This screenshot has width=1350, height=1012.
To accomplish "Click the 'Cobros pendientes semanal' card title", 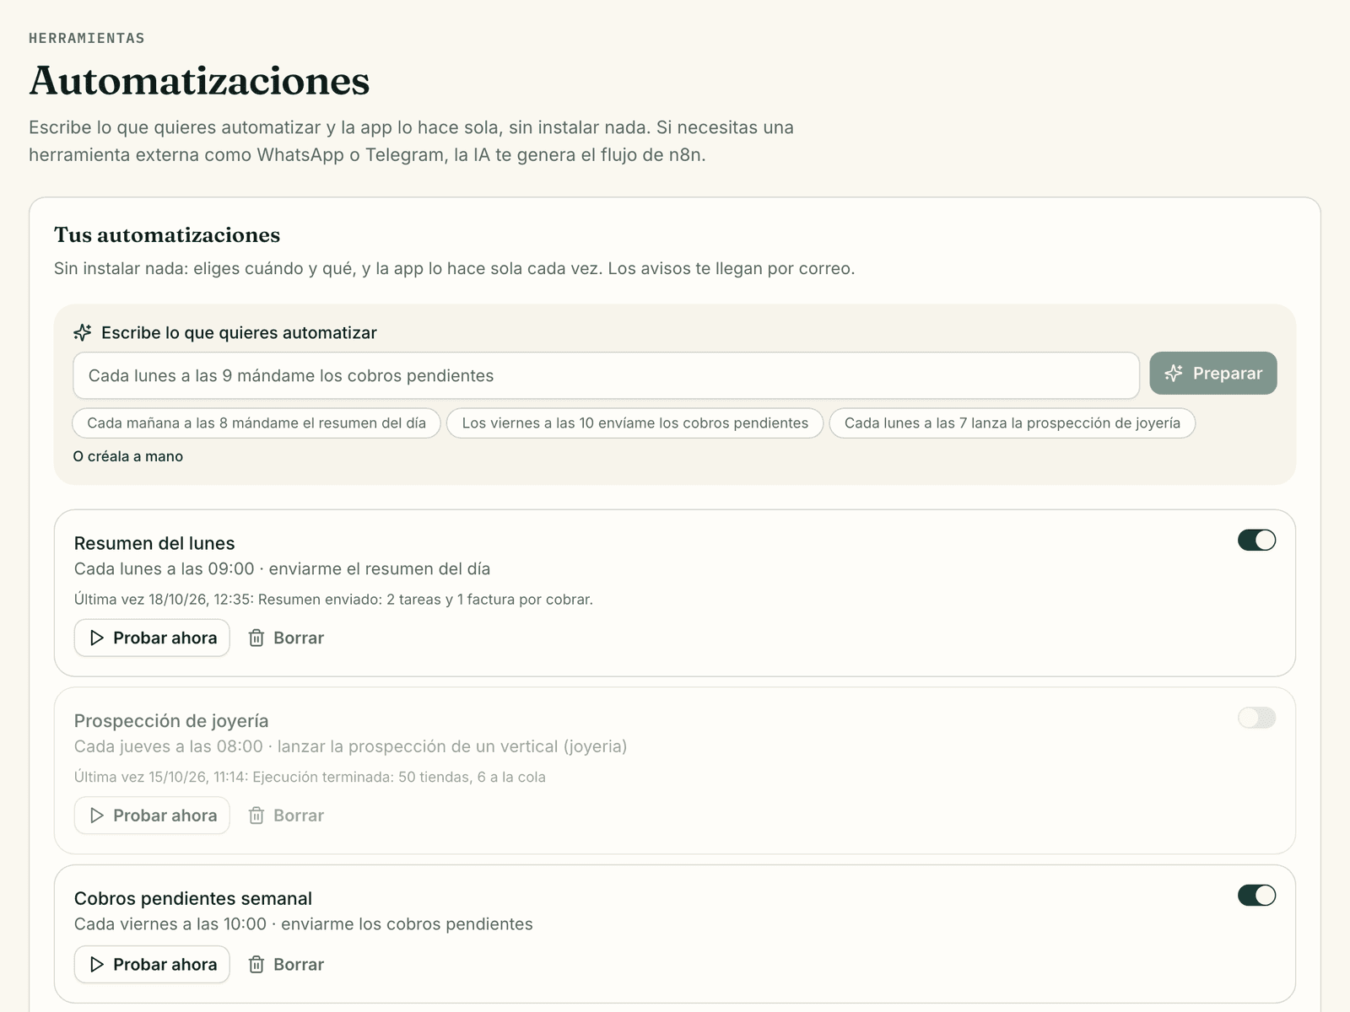I will (193, 898).
